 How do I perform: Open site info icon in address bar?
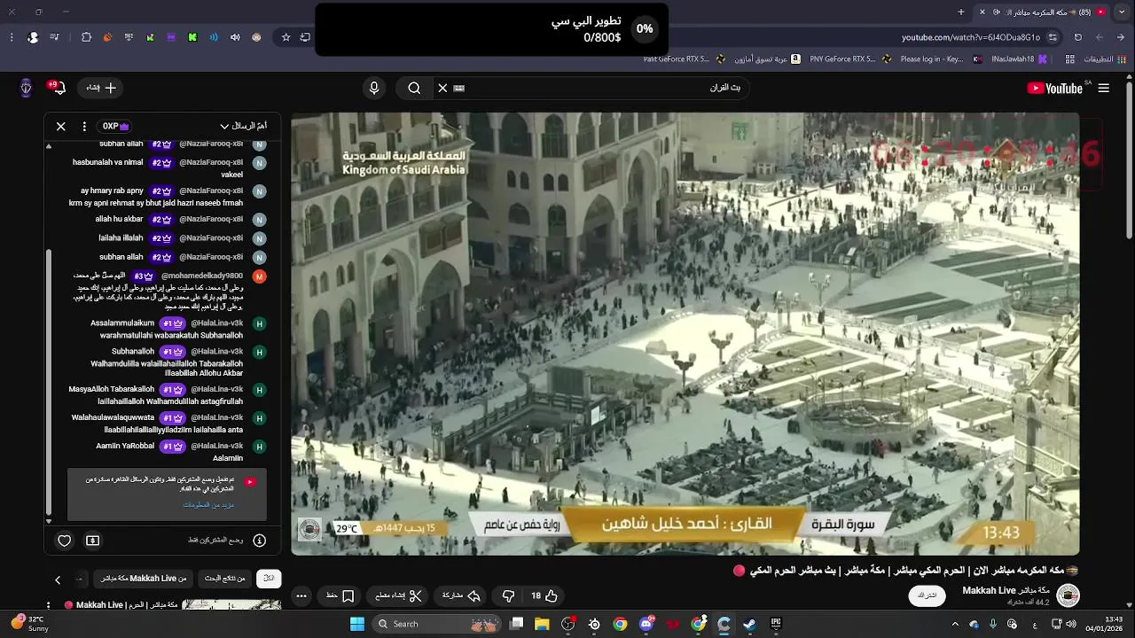pos(1053,37)
